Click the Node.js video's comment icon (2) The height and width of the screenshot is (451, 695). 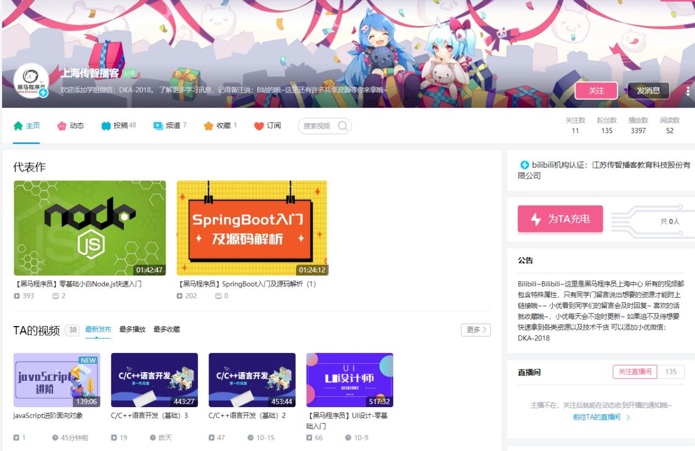point(55,296)
